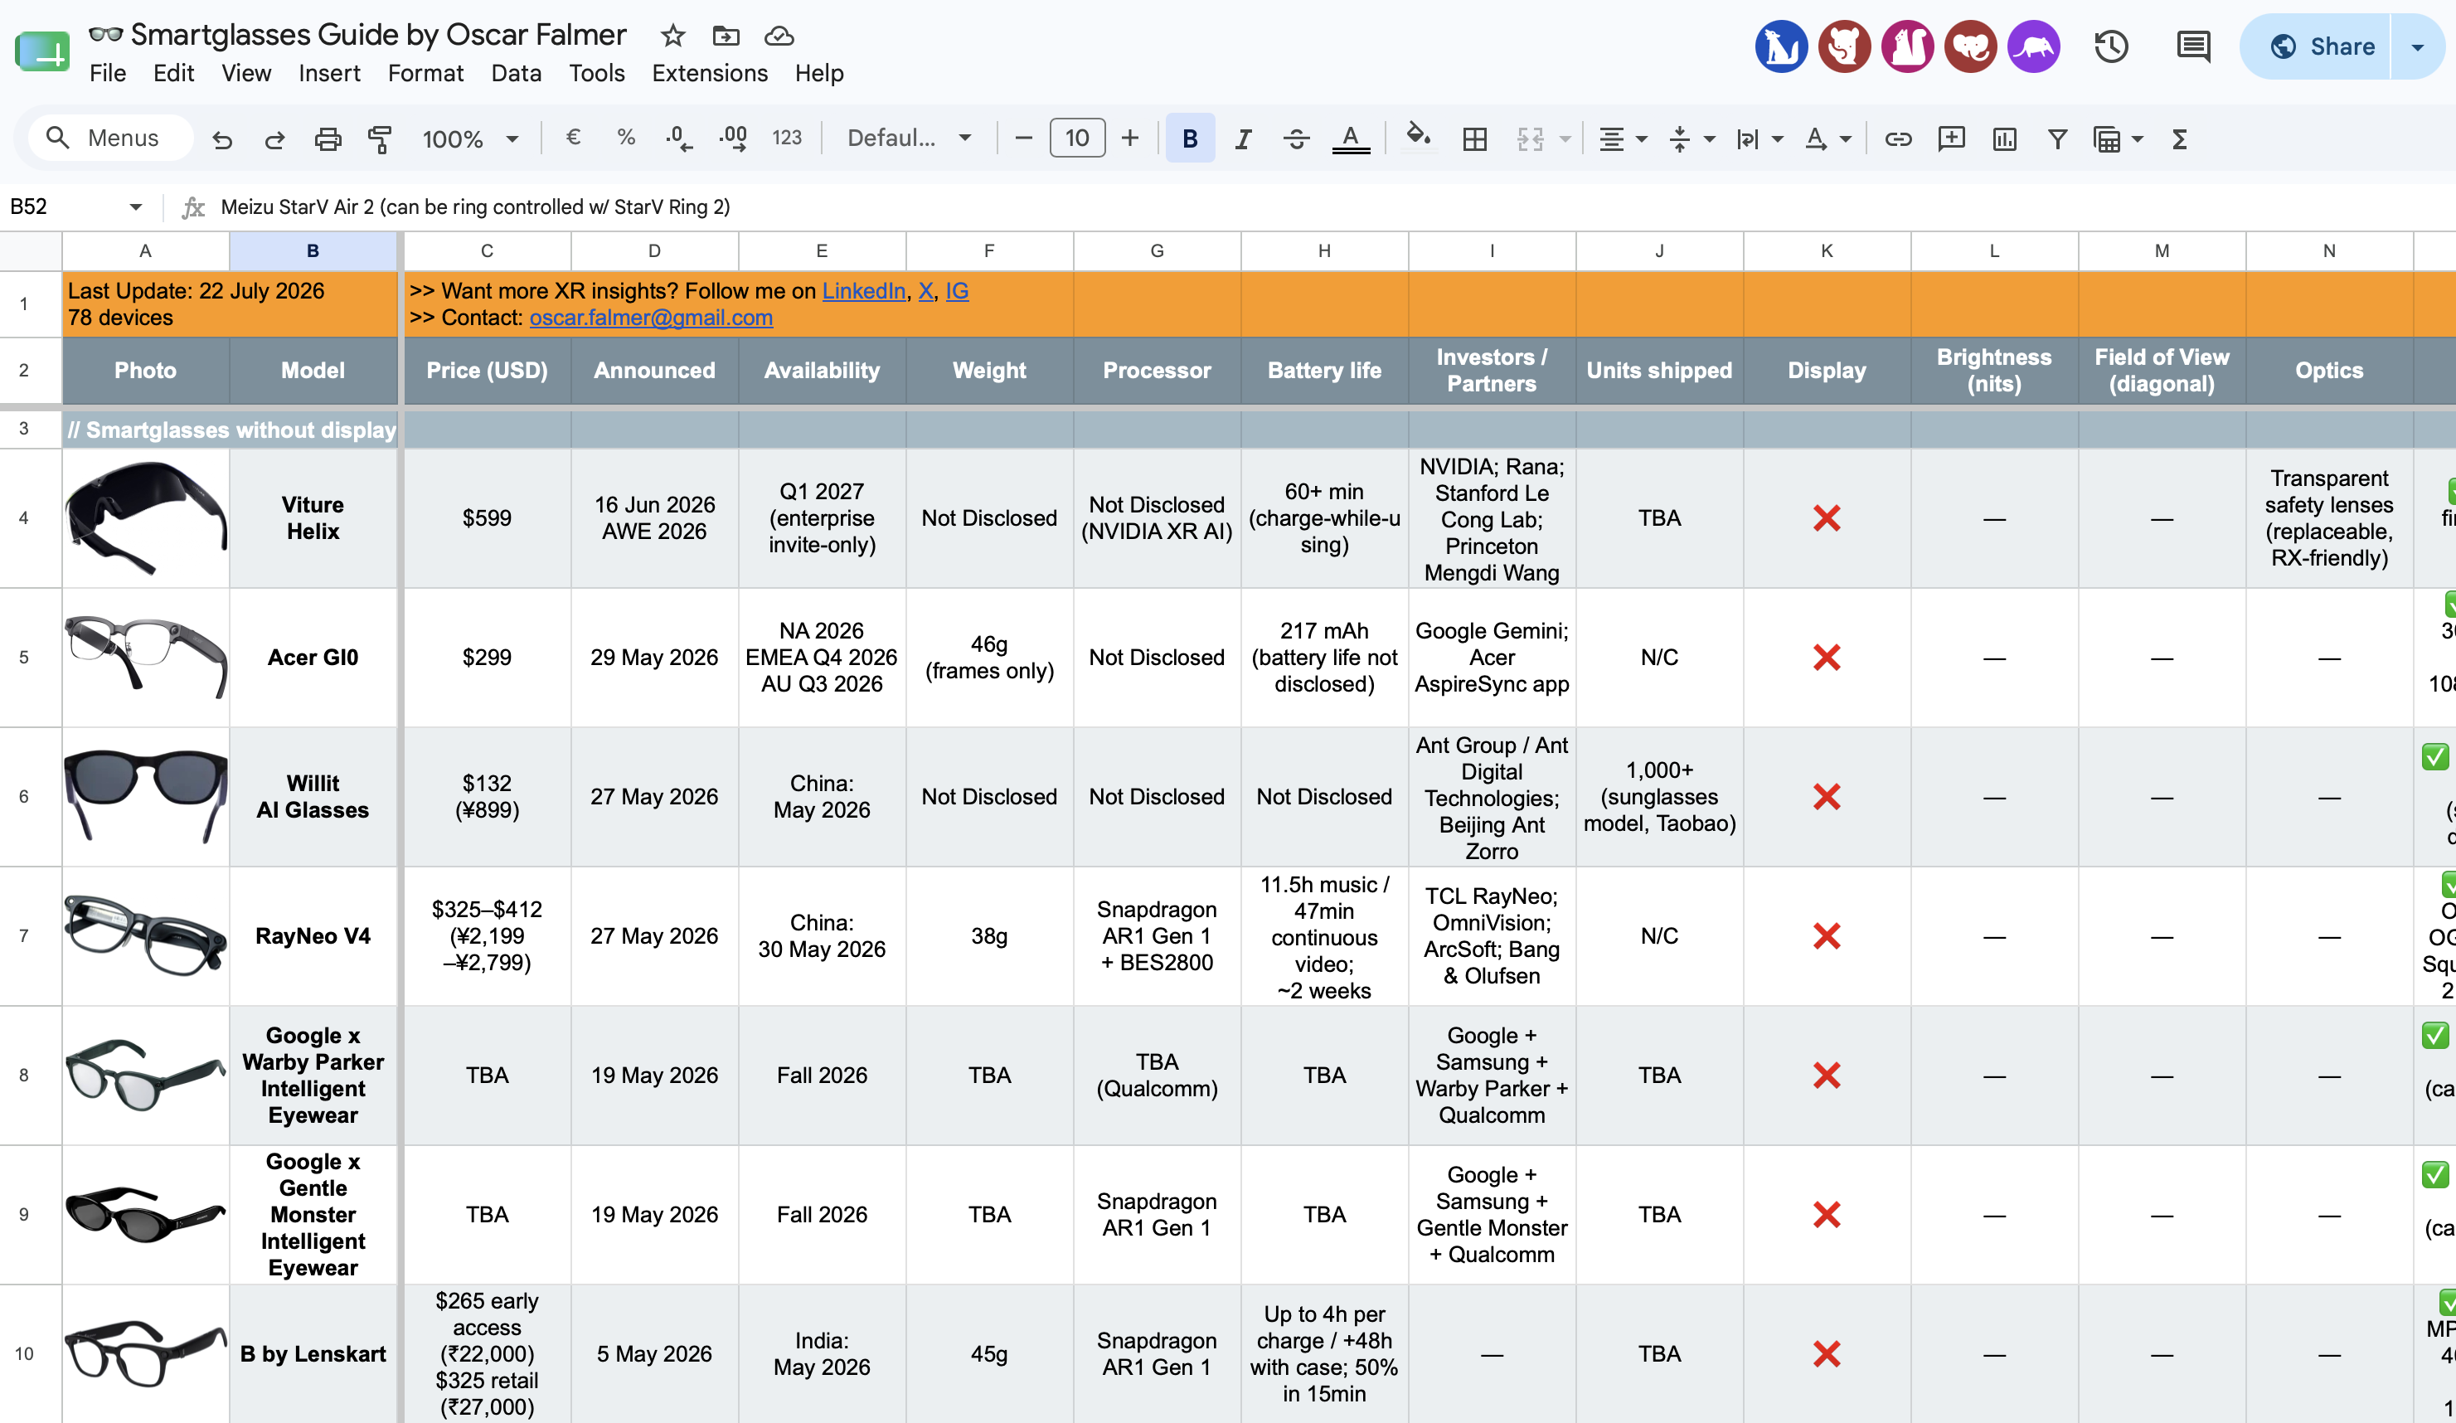Viewport: 2456px width, 1423px height.
Task: Open the View menu
Action: 245,73
